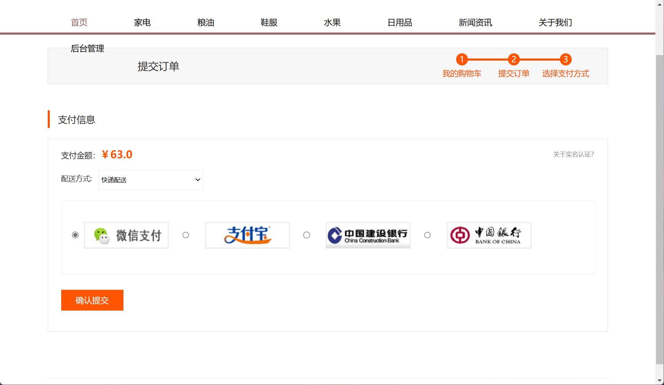Expand delivery options from 快递配送 combo box
Image resolution: width=664 pixels, height=385 pixels.
(x=150, y=180)
